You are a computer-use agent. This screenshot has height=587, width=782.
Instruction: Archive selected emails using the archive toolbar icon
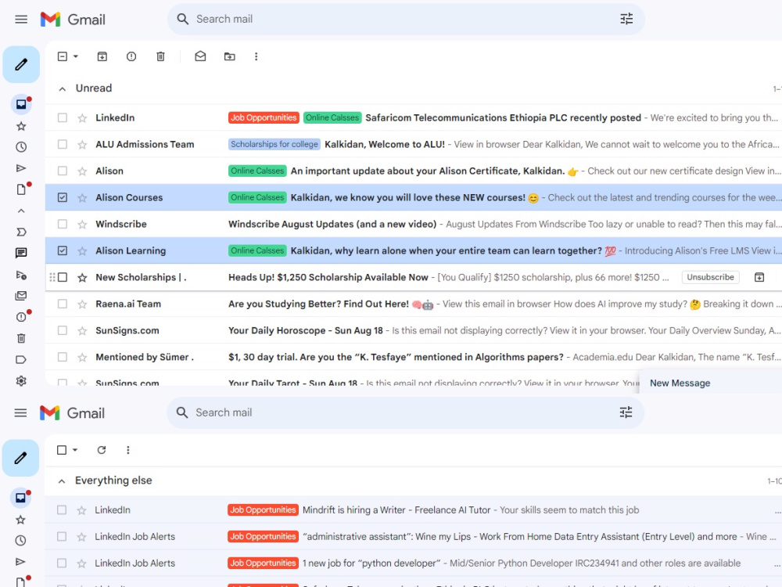[102, 56]
